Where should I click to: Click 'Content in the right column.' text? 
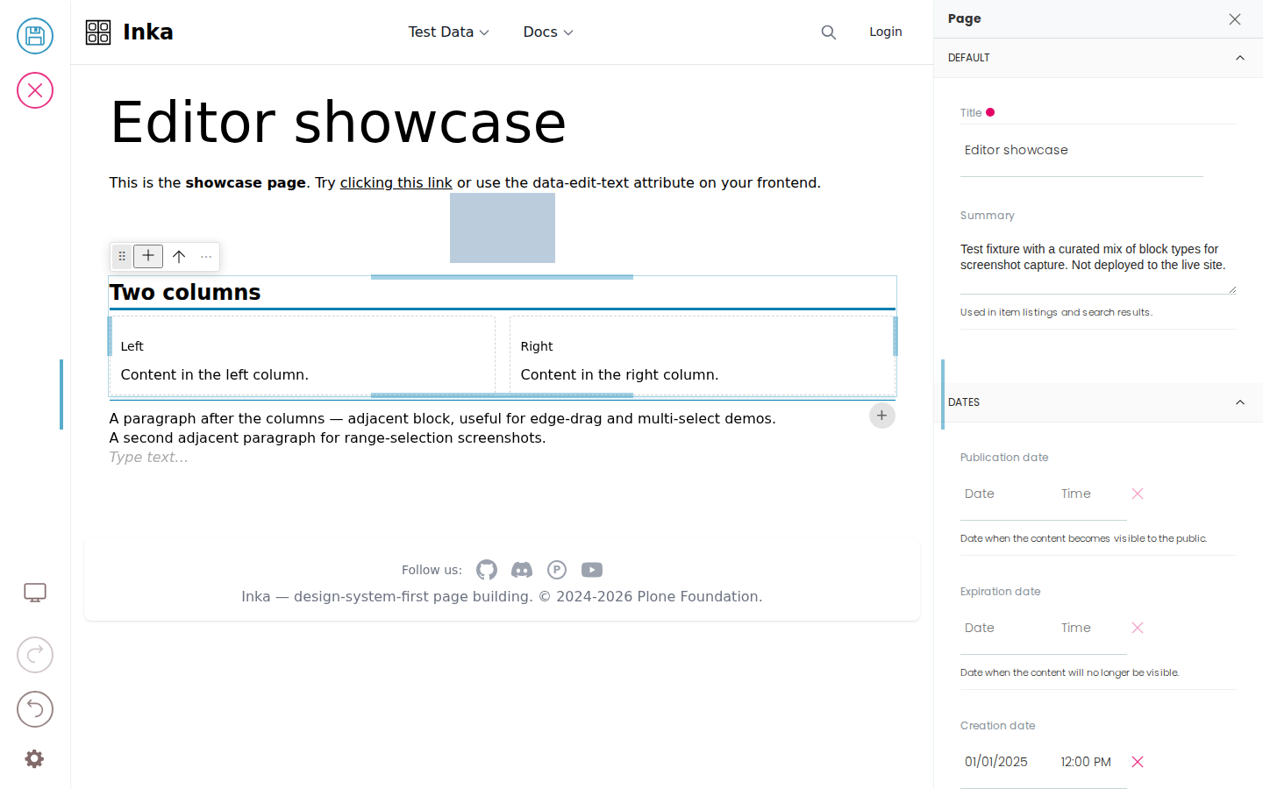619,374
